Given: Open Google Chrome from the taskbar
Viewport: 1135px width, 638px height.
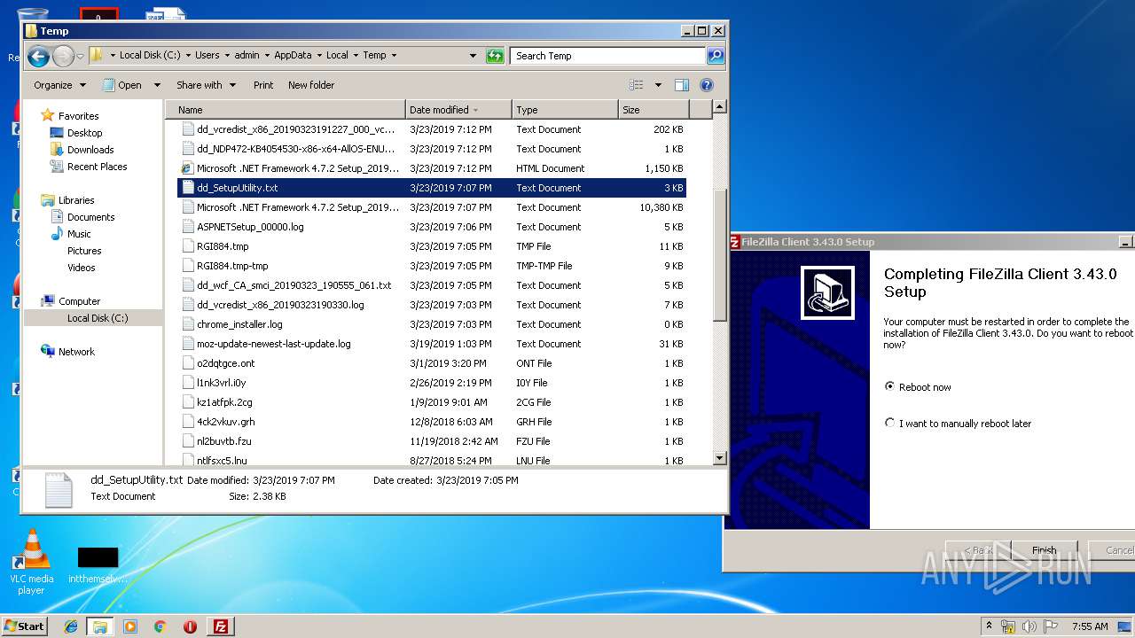Looking at the screenshot, I should pos(160,626).
